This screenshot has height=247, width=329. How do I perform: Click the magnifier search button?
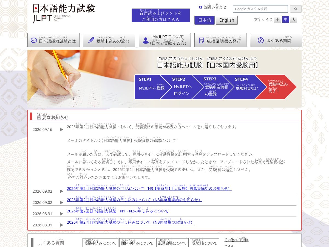pos(296,9)
